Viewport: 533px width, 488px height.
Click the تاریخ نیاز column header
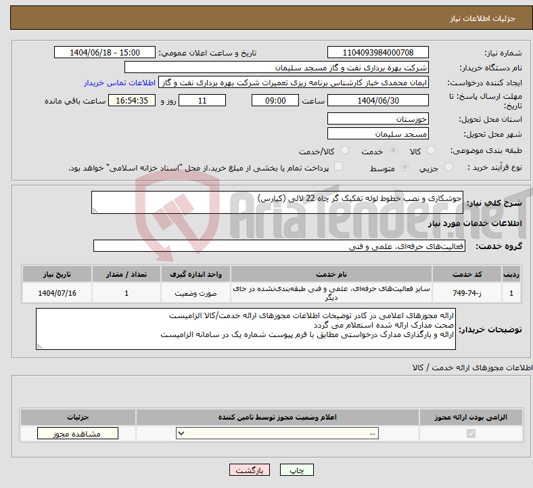point(57,274)
